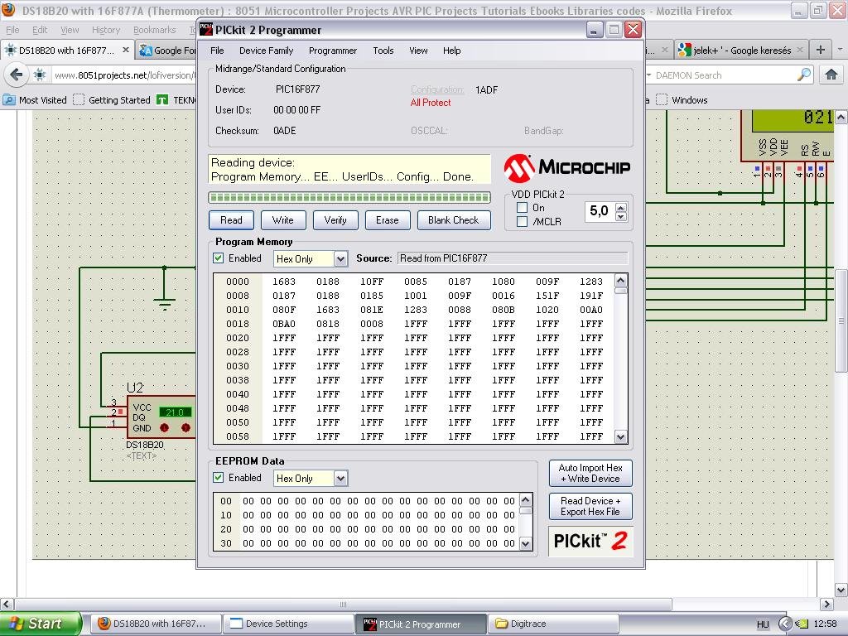Click the Microchip logo

tap(566, 167)
